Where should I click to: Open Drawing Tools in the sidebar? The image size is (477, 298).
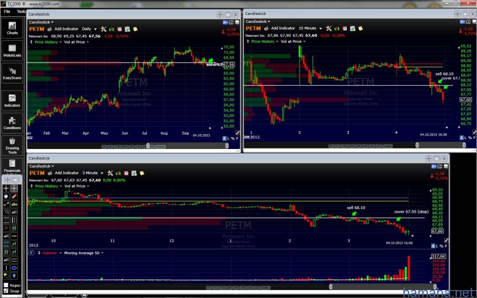(12, 146)
